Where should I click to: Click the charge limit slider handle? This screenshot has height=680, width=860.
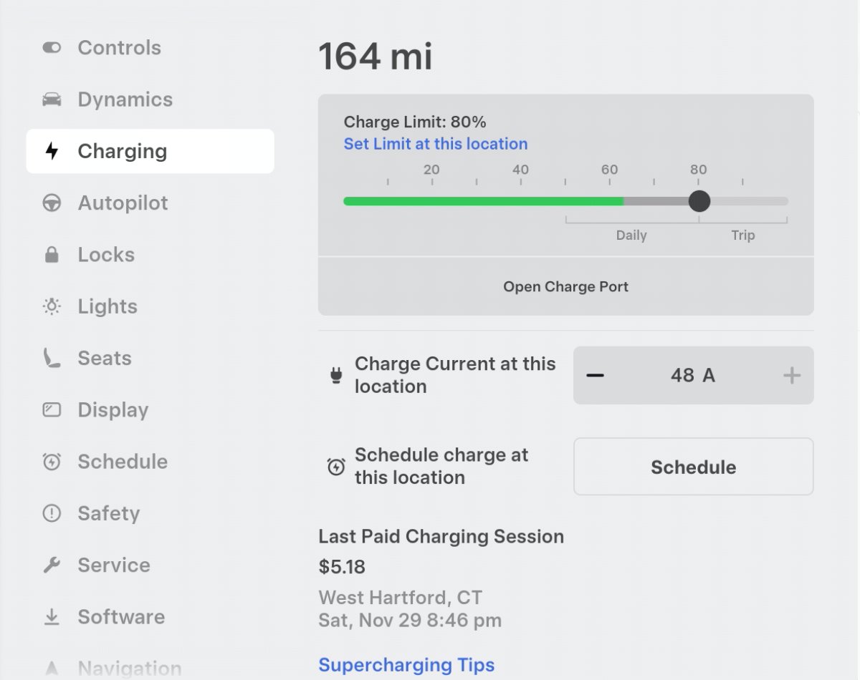(x=699, y=201)
